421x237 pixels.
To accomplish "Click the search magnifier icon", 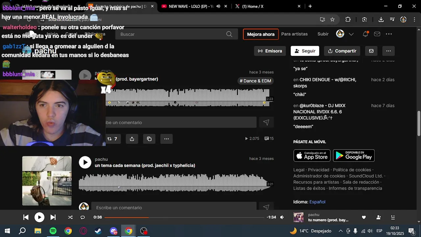I will (x=229, y=34).
